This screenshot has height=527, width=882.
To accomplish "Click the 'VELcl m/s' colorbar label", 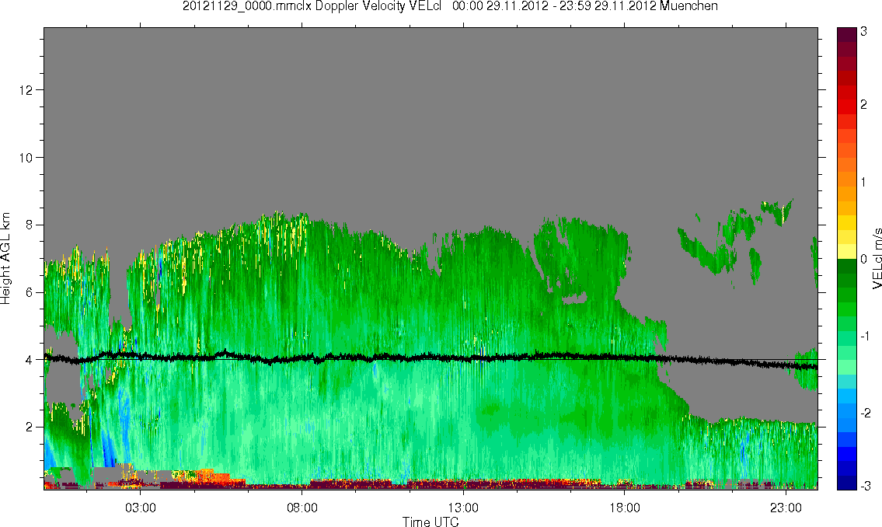I will pos(877,258).
